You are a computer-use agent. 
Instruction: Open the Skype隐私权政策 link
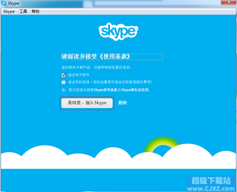[x=135, y=90]
